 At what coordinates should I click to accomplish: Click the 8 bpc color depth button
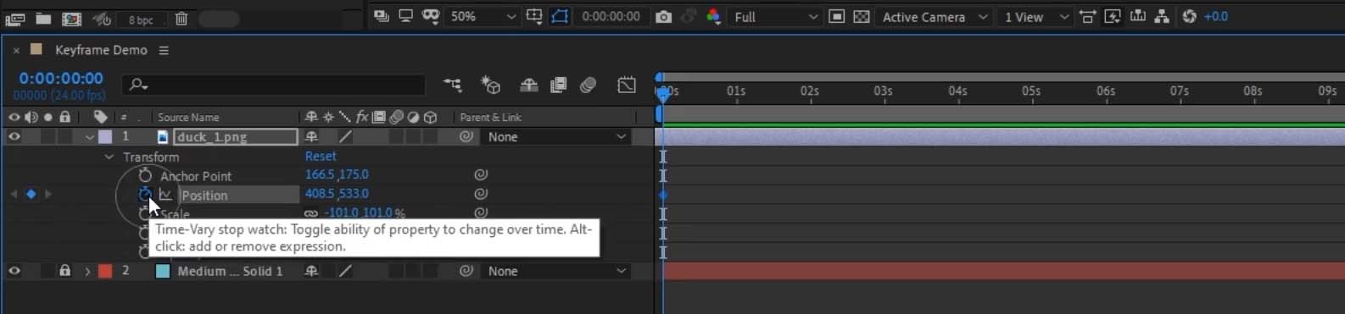point(141,19)
